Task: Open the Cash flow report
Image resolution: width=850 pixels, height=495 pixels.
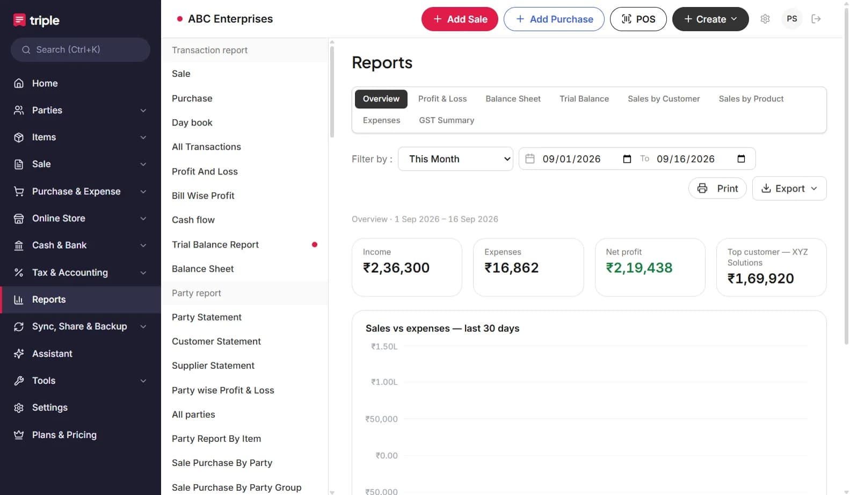Action: [x=244, y=220]
